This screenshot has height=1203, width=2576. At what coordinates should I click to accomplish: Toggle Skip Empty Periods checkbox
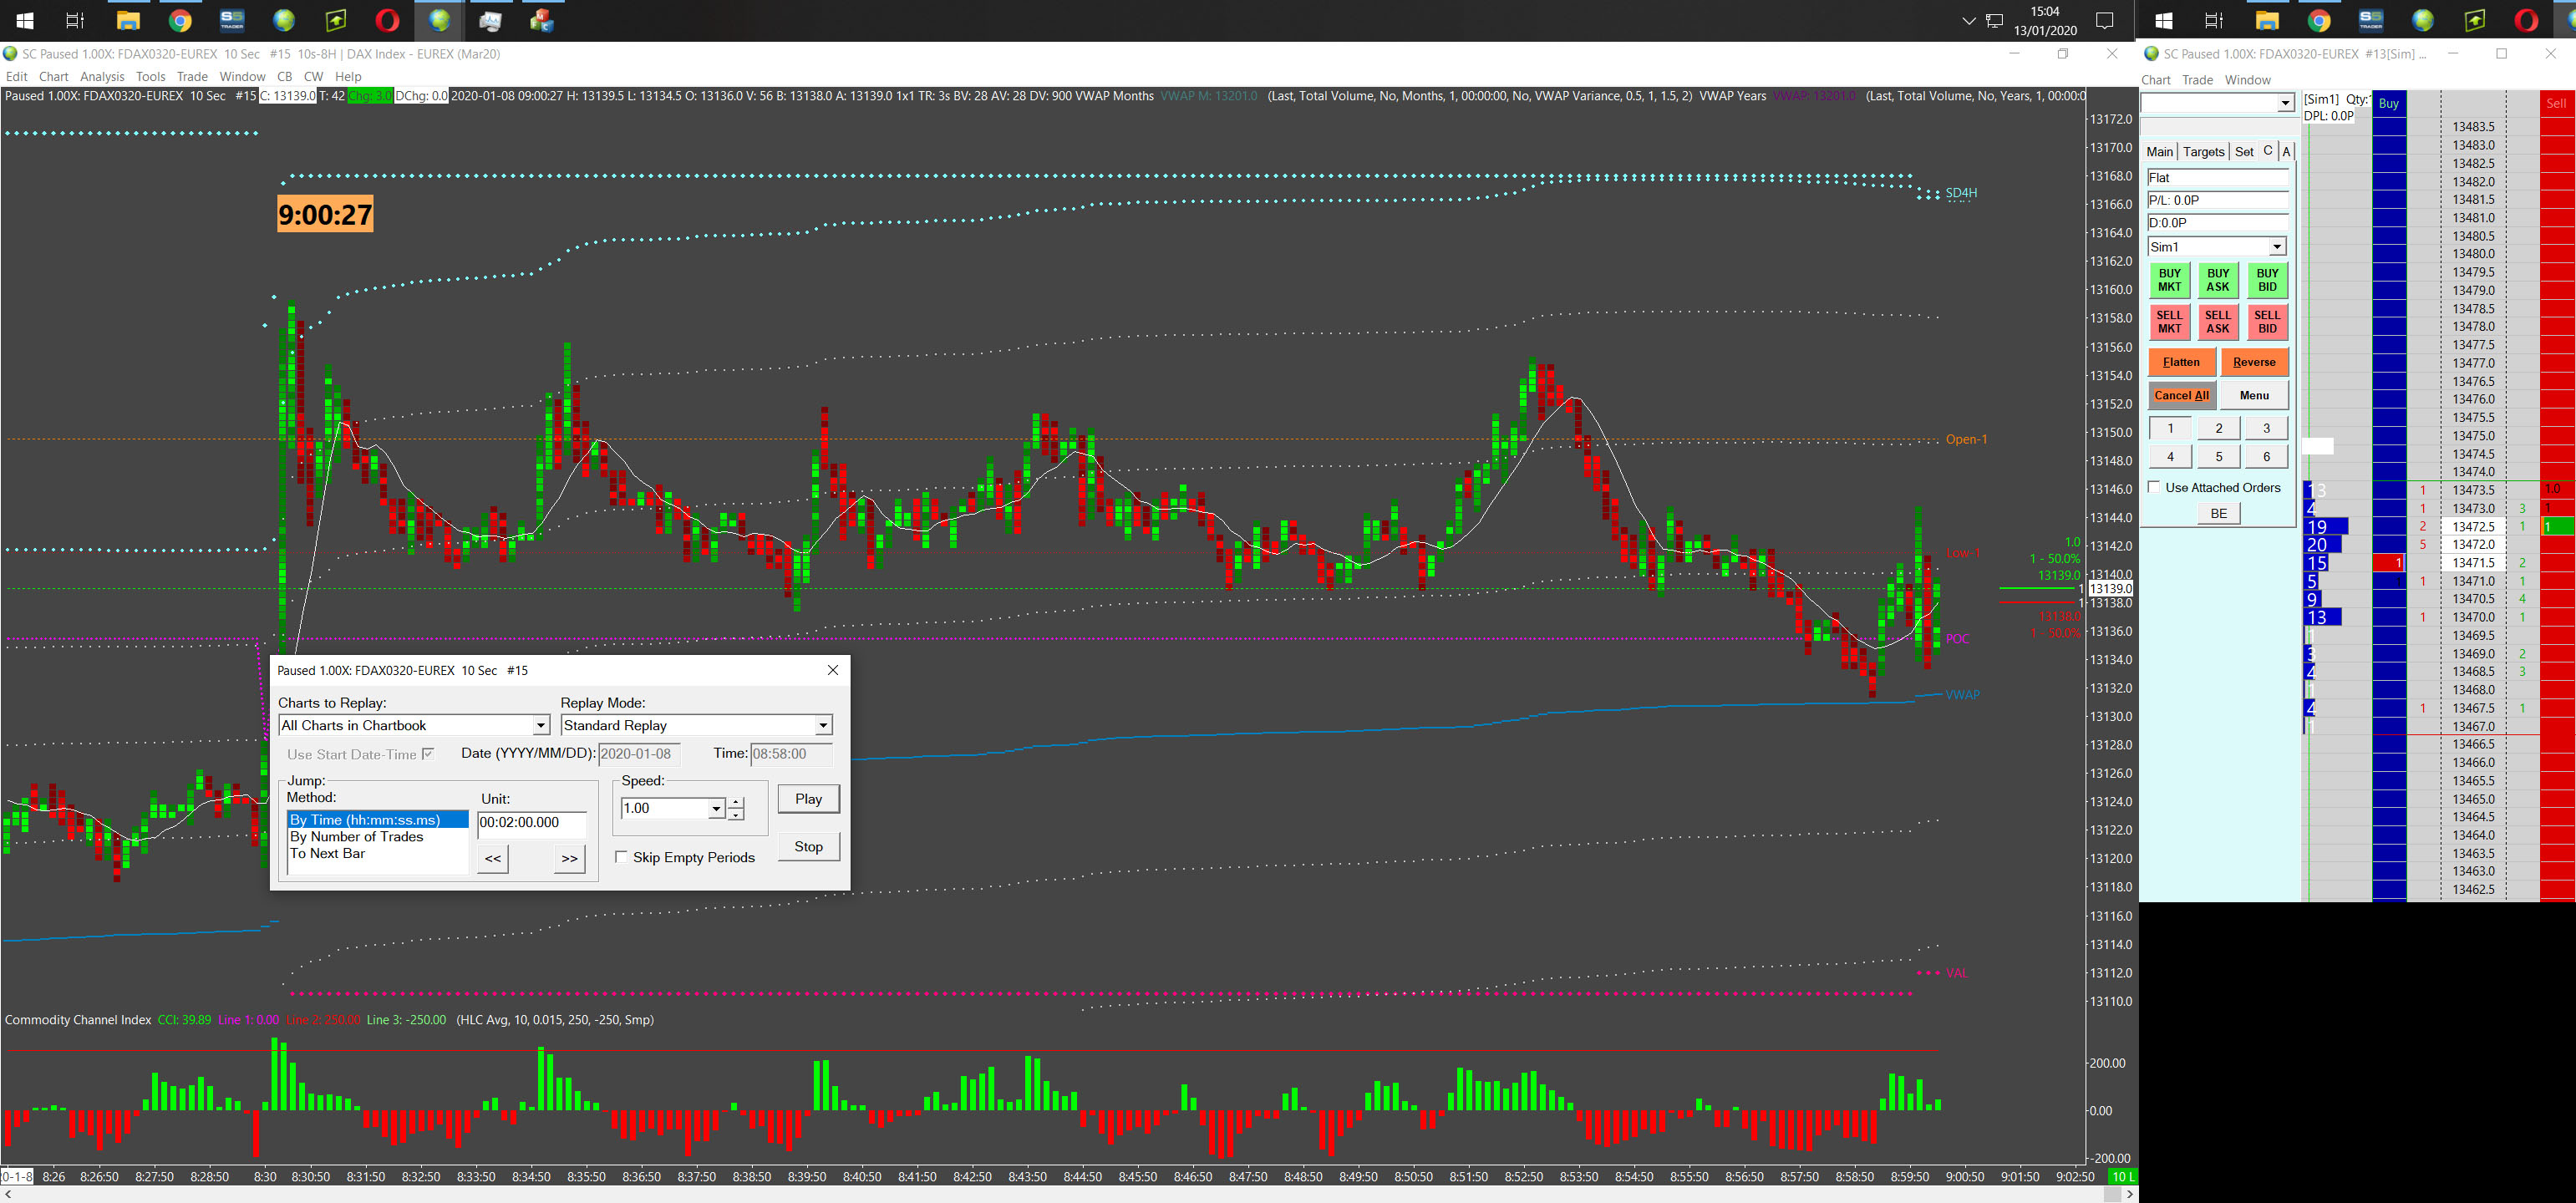coord(622,857)
